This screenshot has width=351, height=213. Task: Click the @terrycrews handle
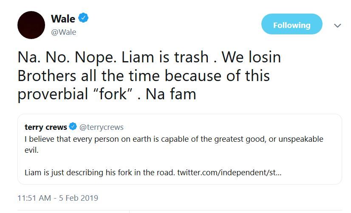tap(102, 127)
